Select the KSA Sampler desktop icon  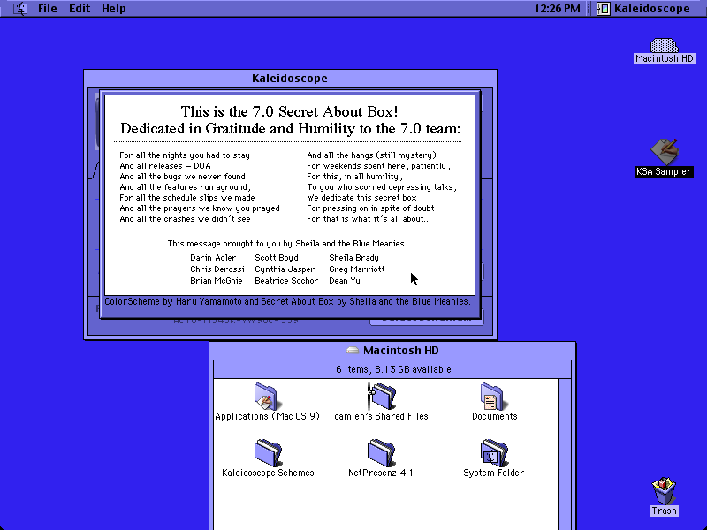[x=664, y=158]
